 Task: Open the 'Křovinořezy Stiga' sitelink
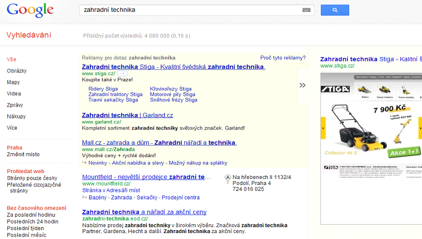pyautogui.click(x=170, y=89)
